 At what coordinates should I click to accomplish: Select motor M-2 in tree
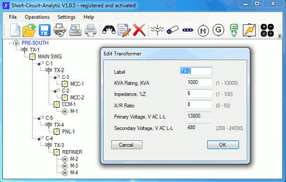(x=74, y=159)
